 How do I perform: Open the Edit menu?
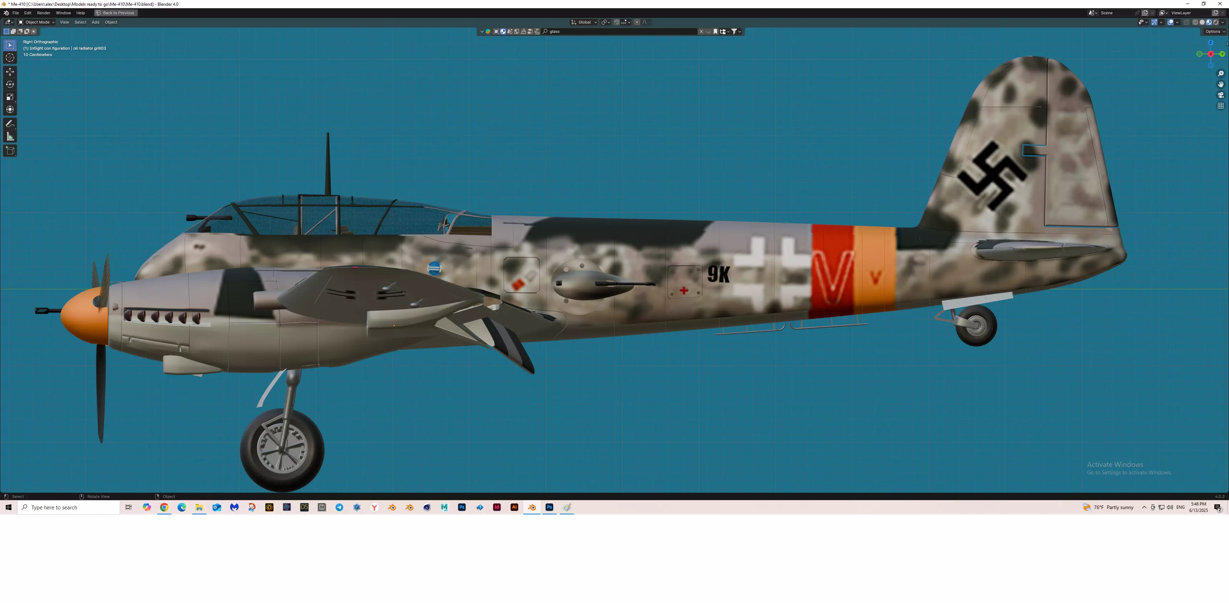tap(28, 13)
